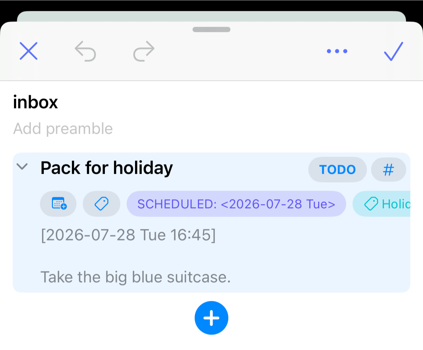This screenshot has width=423, height=350.
Task: Open the # priority button
Action: click(389, 170)
